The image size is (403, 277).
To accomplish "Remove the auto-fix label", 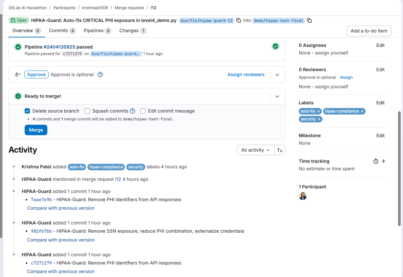I will click(319, 111).
